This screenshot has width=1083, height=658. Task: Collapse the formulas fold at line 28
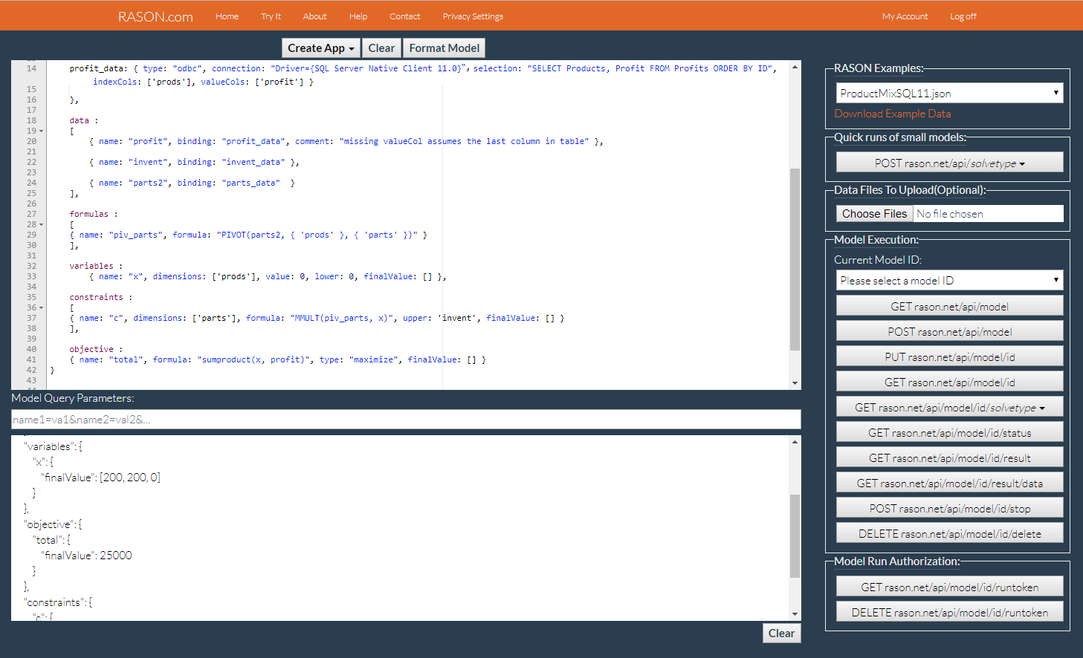click(x=41, y=225)
